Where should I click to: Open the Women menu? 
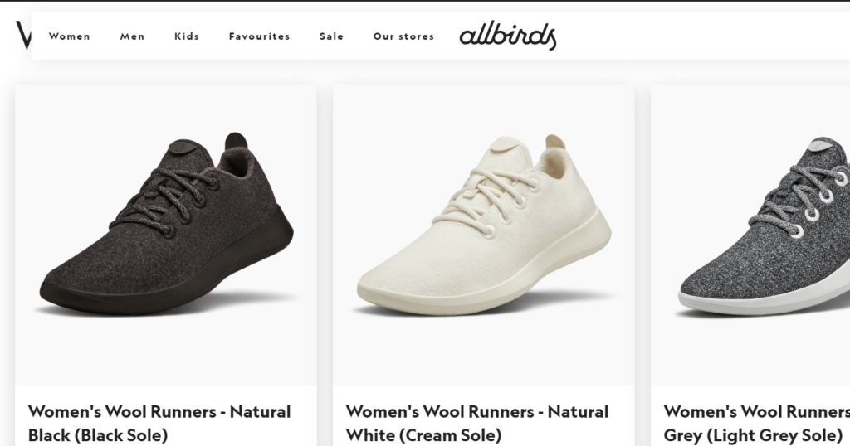click(x=70, y=36)
